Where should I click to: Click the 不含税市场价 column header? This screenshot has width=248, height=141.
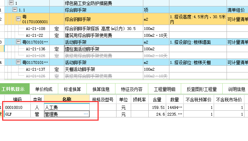click(x=229, y=99)
